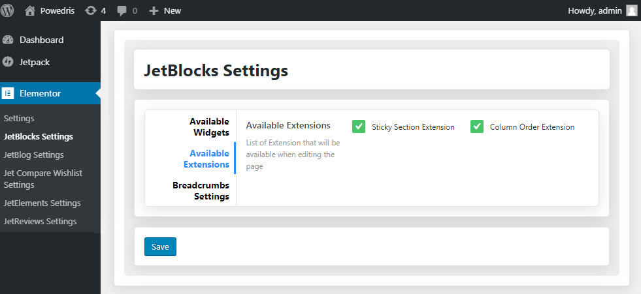Switch to Available Widgets tab
641x294 pixels.
pos(209,127)
